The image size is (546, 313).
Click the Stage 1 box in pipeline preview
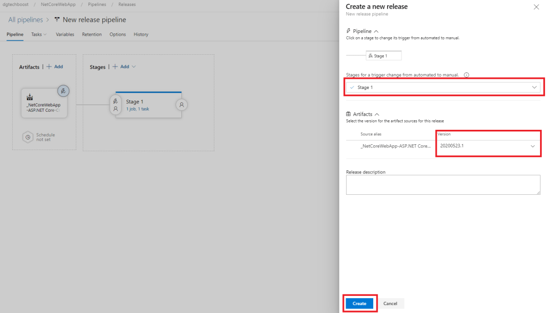coord(383,56)
